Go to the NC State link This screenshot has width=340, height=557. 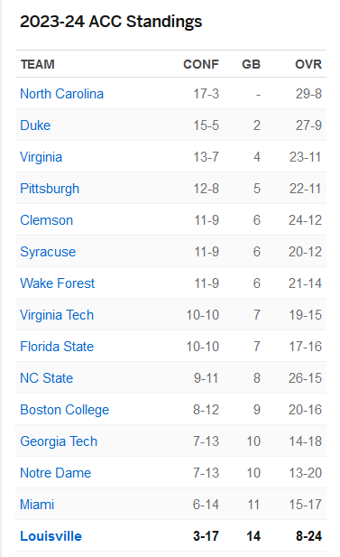click(47, 378)
